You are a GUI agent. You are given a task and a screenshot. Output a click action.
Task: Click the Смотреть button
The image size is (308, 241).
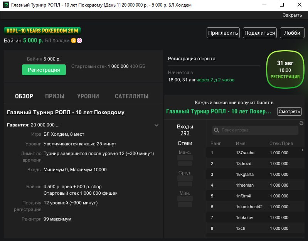click(289, 111)
